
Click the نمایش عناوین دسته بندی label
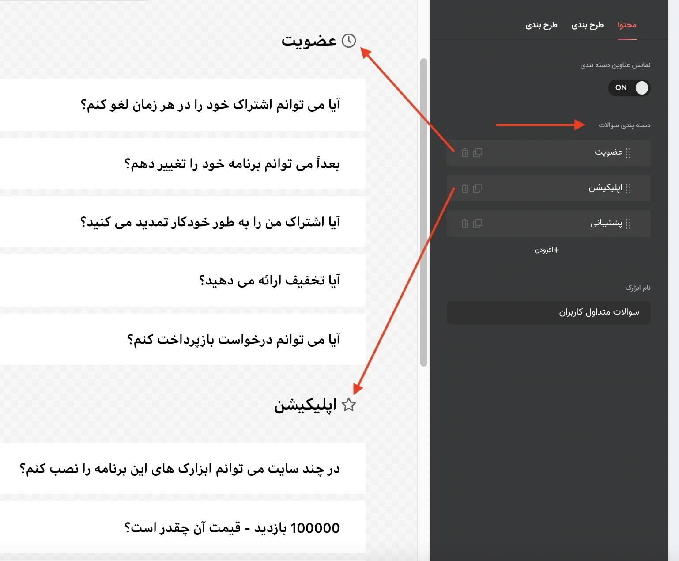point(615,65)
